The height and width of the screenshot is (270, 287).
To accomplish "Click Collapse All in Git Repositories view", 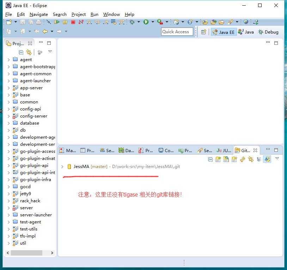I will point(210,160).
